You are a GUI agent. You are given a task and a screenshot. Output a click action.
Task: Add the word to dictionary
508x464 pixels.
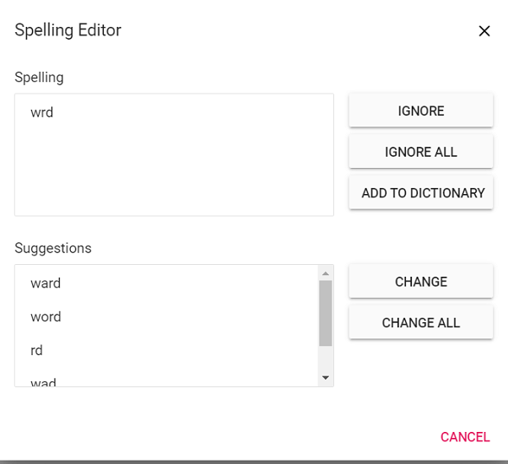tap(421, 193)
